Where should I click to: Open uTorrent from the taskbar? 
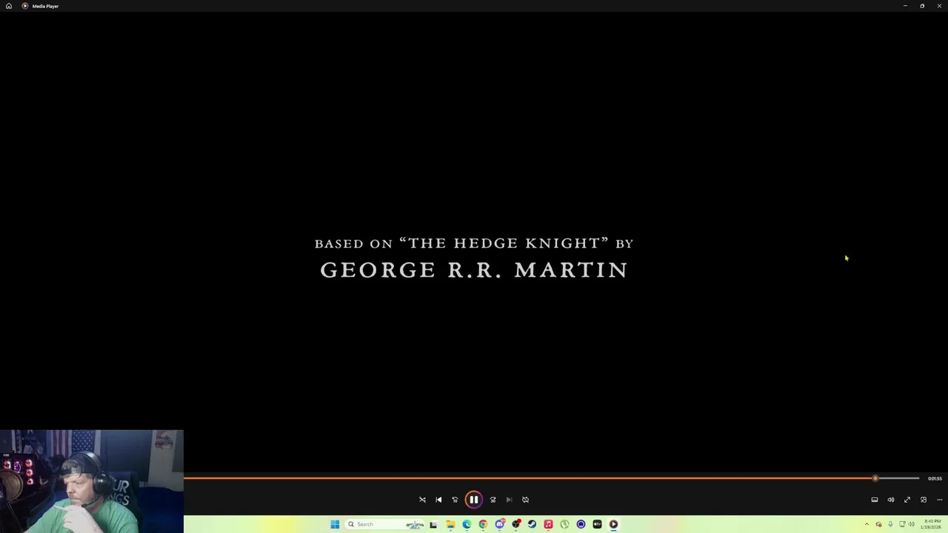[x=564, y=524]
